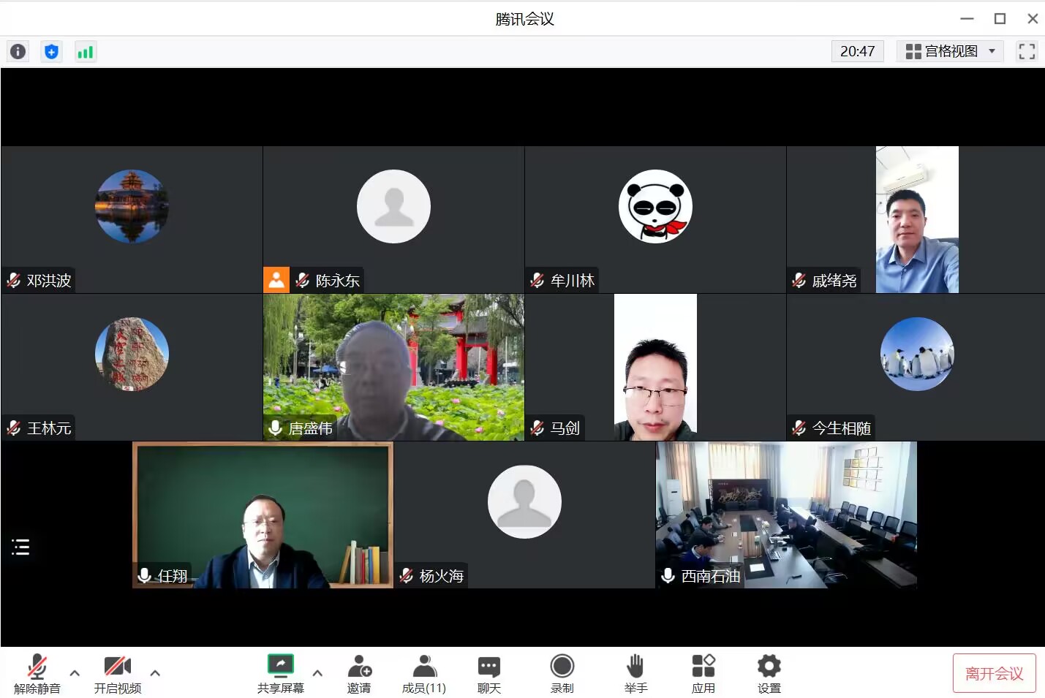Click the muted mic icon beside 马剑
The width and height of the screenshot is (1045, 698).
click(537, 428)
